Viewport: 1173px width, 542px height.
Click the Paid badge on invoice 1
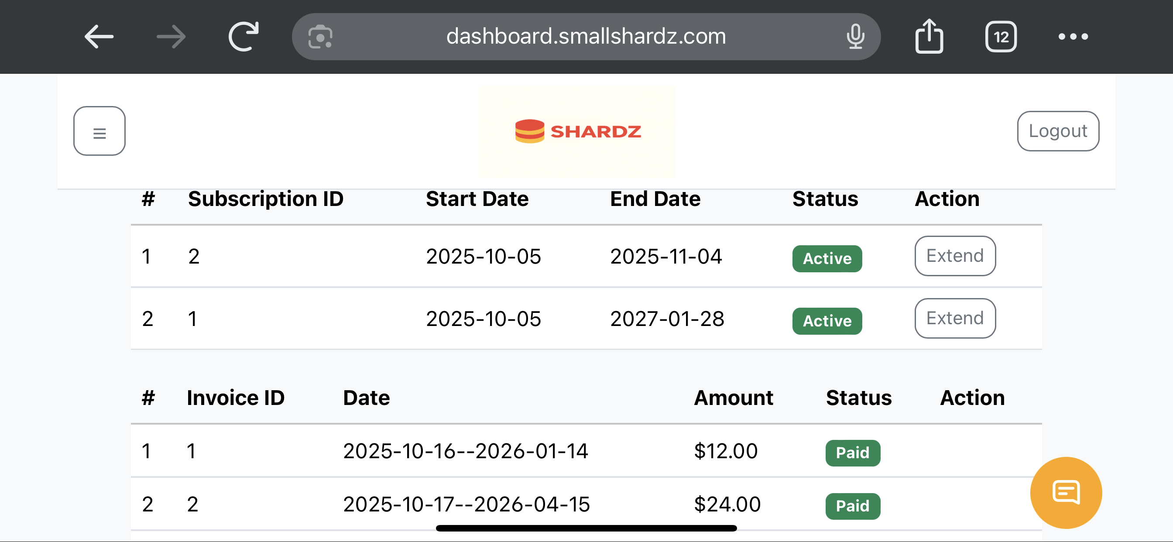pyautogui.click(x=852, y=452)
